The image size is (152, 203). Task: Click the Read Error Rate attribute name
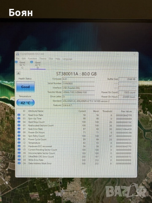(35, 115)
